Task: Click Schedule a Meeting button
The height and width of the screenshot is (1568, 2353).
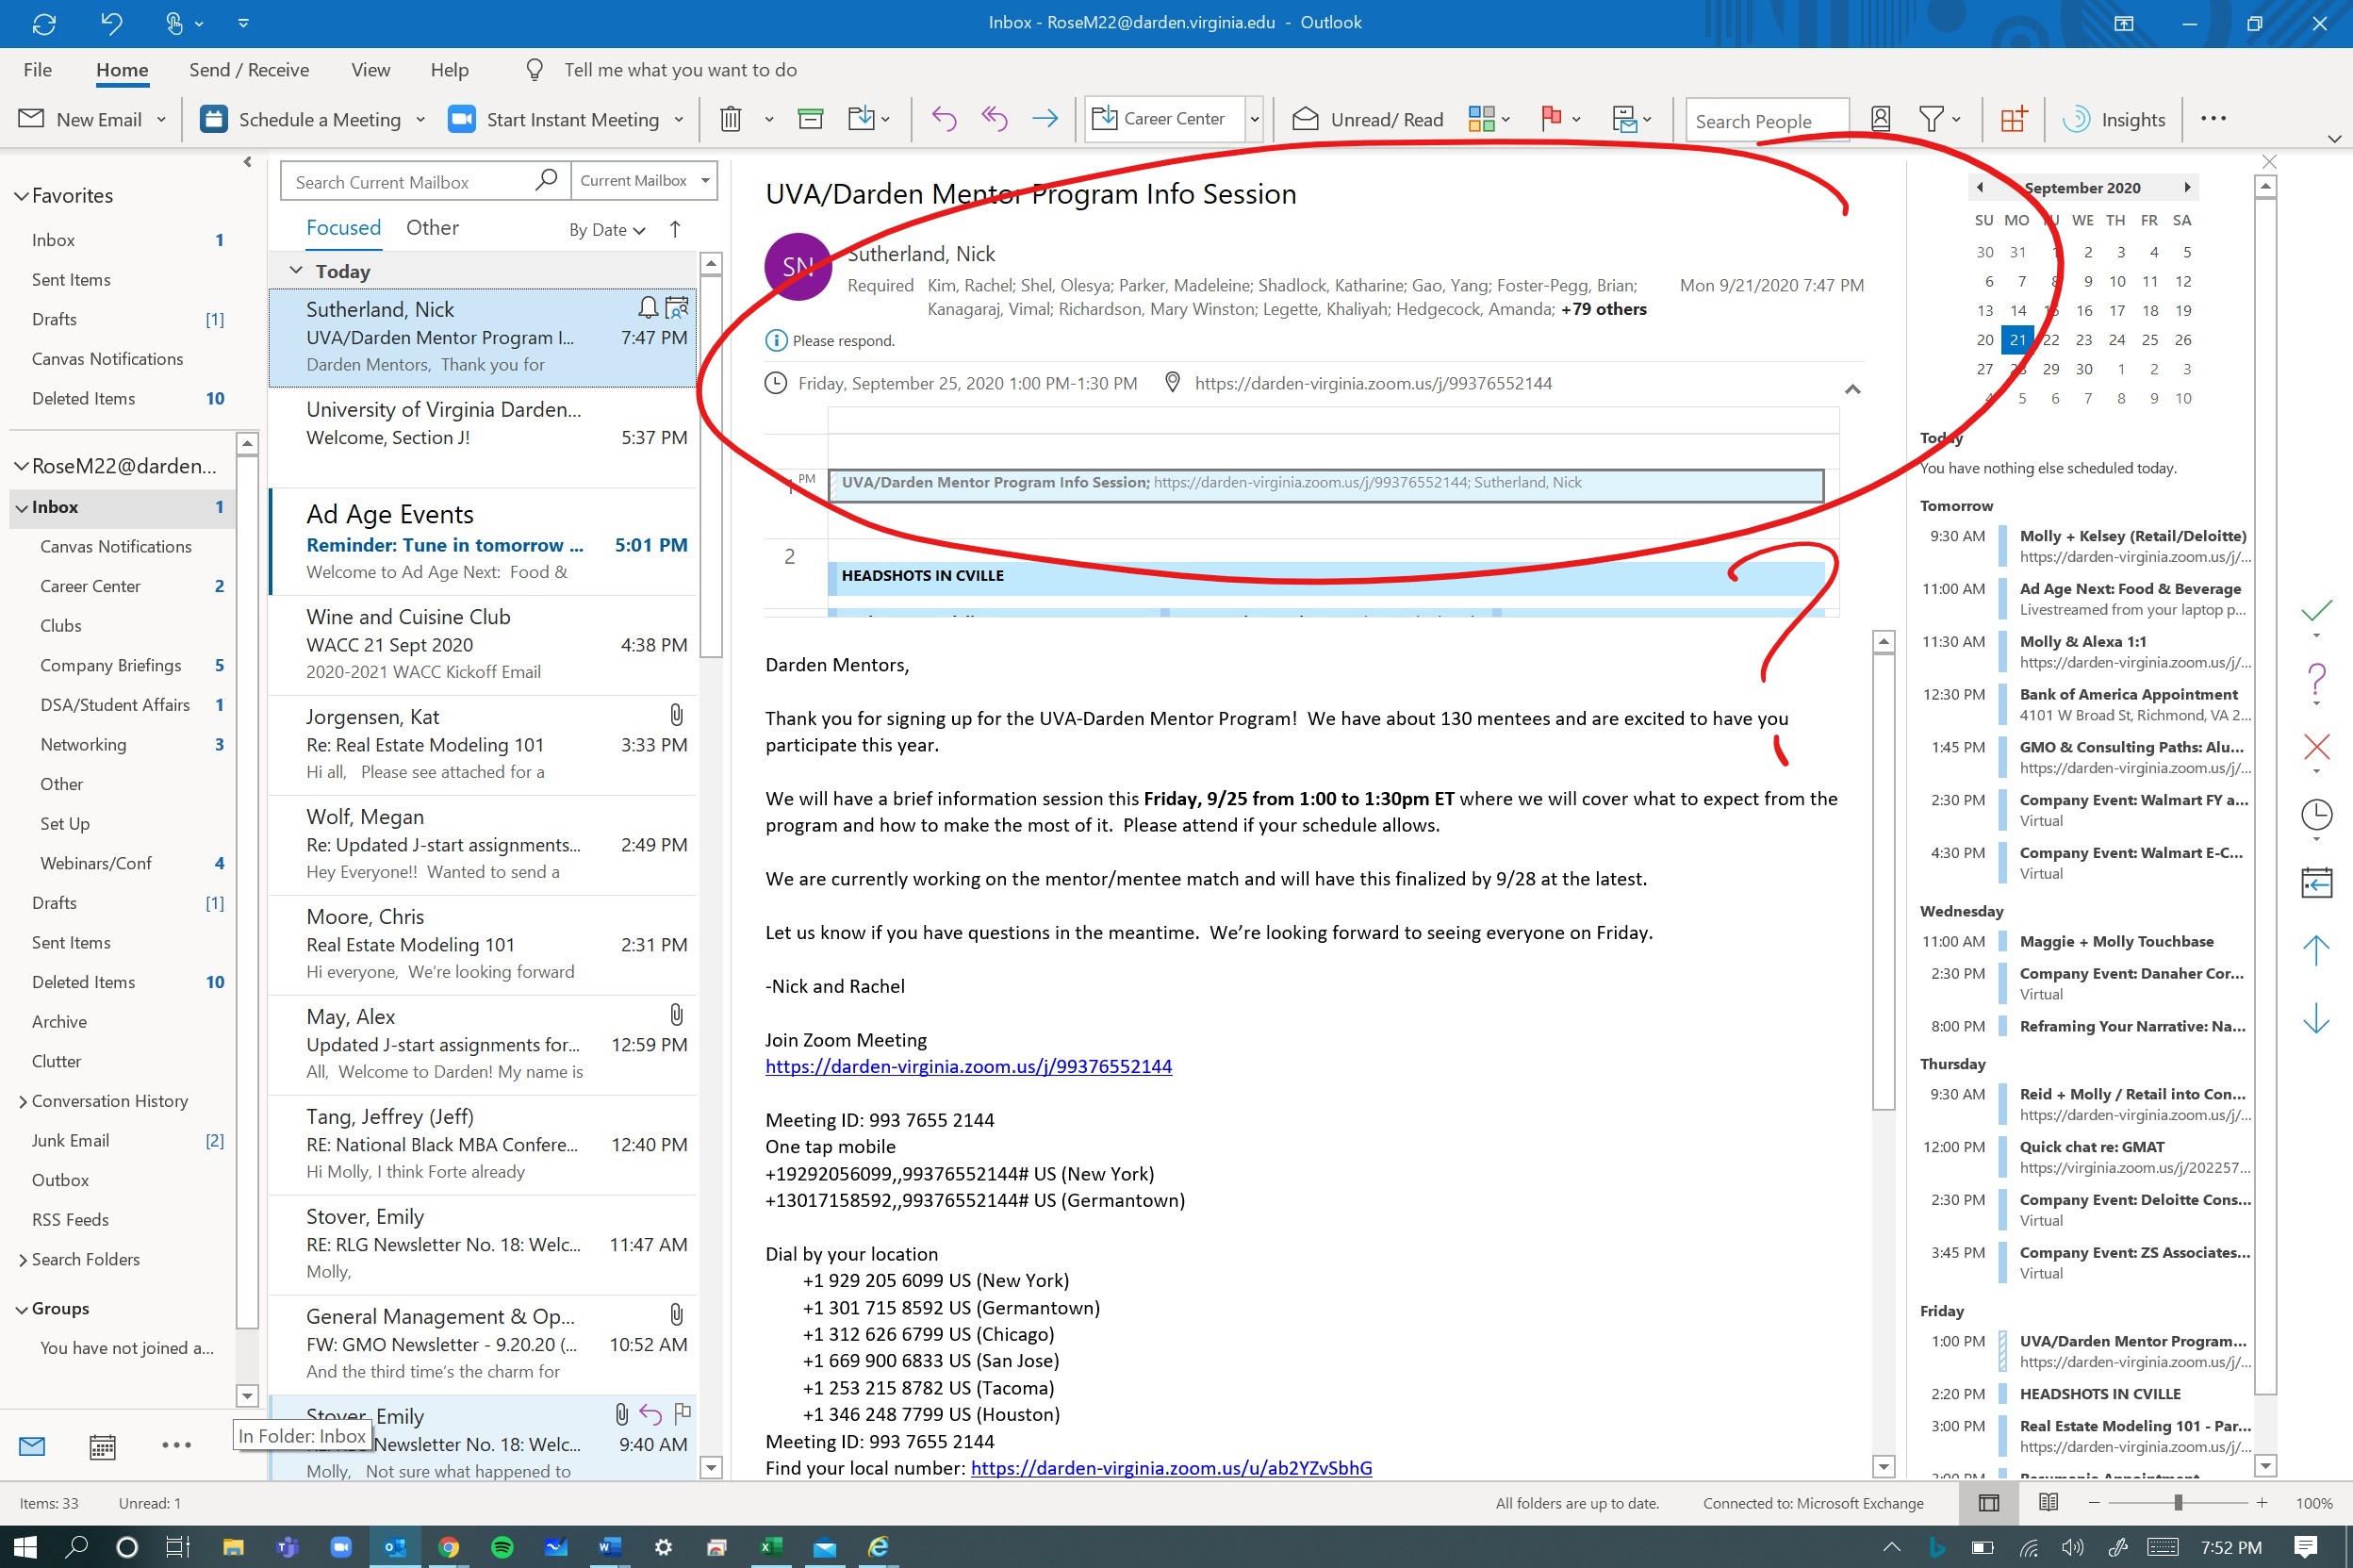Action: (301, 120)
